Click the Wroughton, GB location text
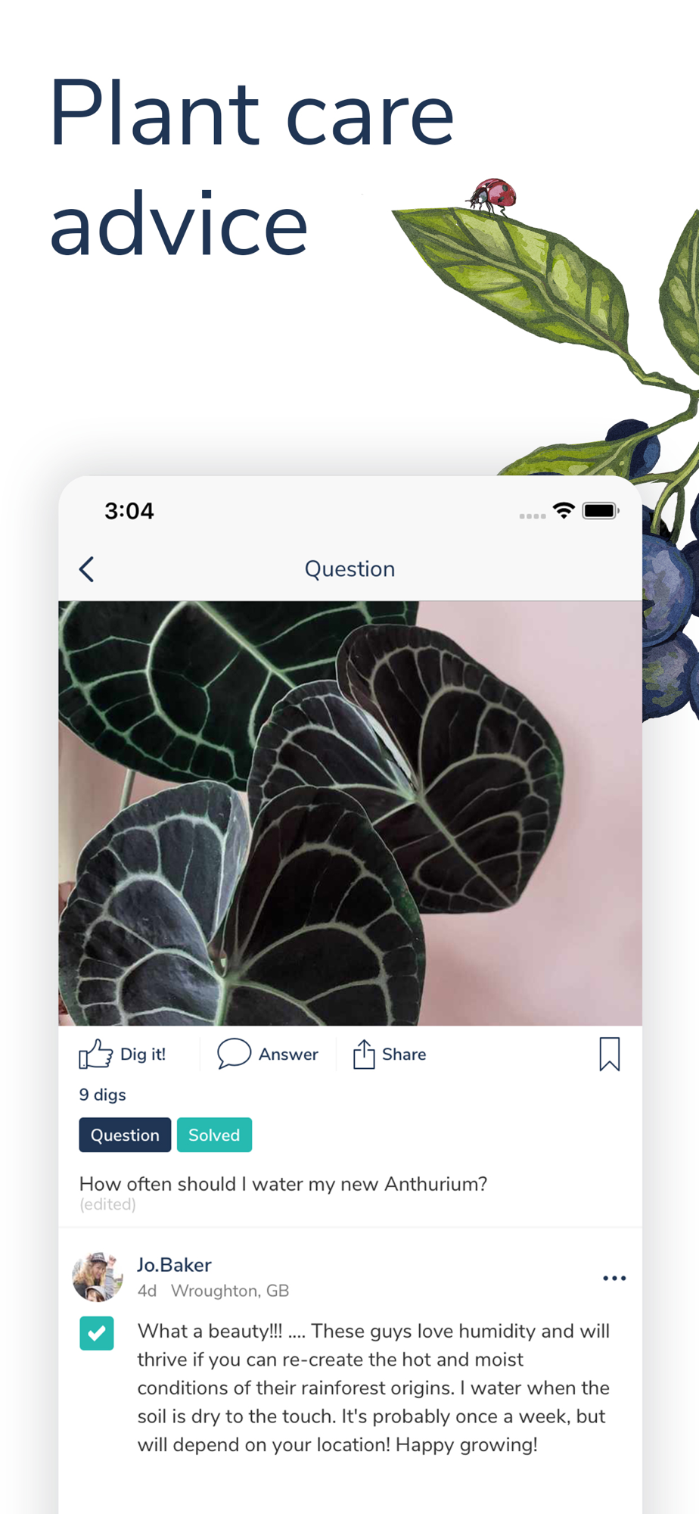This screenshot has width=699, height=1514. 230,1291
